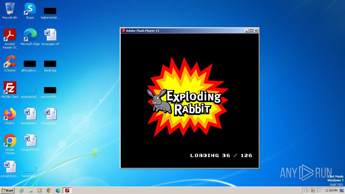
Task: Open the volume control in tray
Action: 306,190
